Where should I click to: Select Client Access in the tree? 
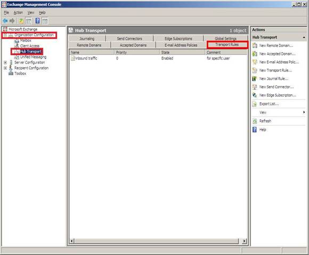click(30, 46)
